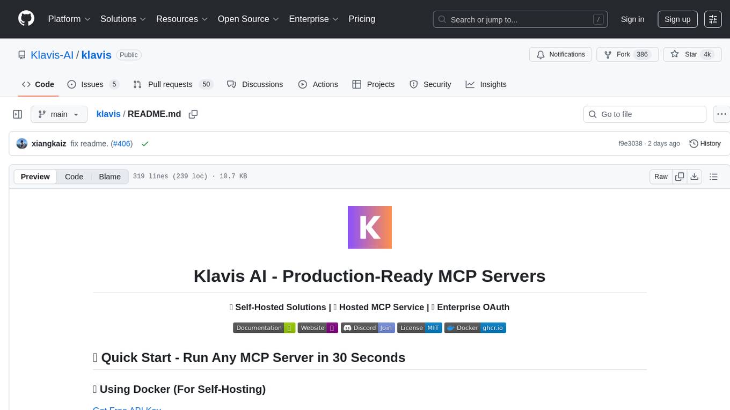Switch to the Code tab
This screenshot has height=410, width=730.
38,84
